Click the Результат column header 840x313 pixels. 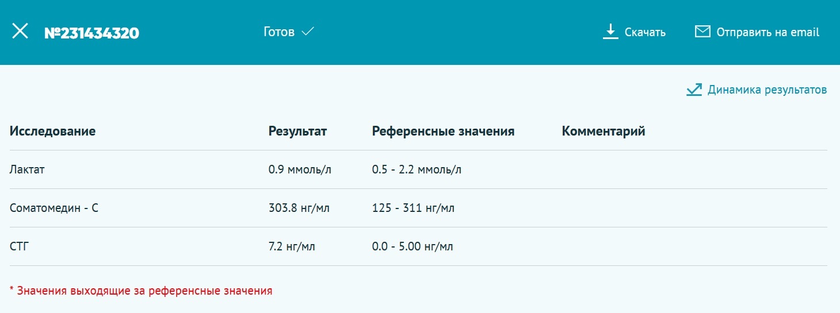tap(297, 131)
